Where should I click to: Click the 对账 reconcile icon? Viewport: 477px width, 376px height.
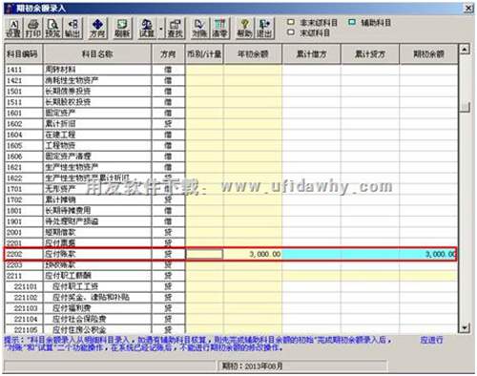coord(199,29)
